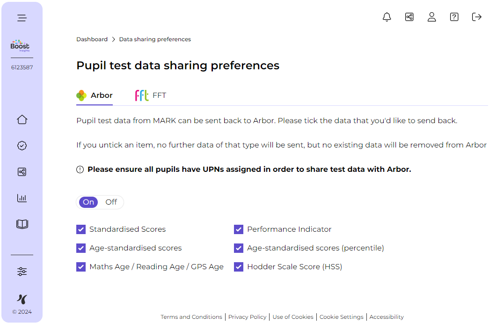Open the book icon in sidebar

(22, 224)
